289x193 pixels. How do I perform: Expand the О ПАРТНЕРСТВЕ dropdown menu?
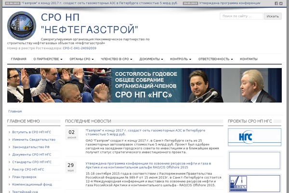(48, 59)
